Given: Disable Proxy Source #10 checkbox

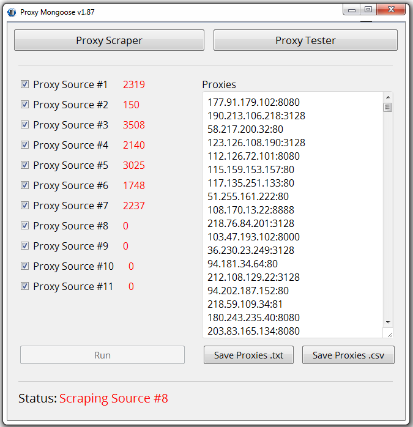Looking at the screenshot, I should click(x=25, y=265).
